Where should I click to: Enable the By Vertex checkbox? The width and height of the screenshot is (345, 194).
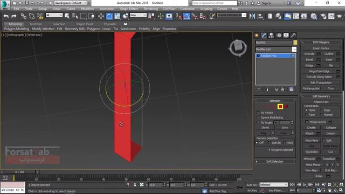(x=258, y=113)
